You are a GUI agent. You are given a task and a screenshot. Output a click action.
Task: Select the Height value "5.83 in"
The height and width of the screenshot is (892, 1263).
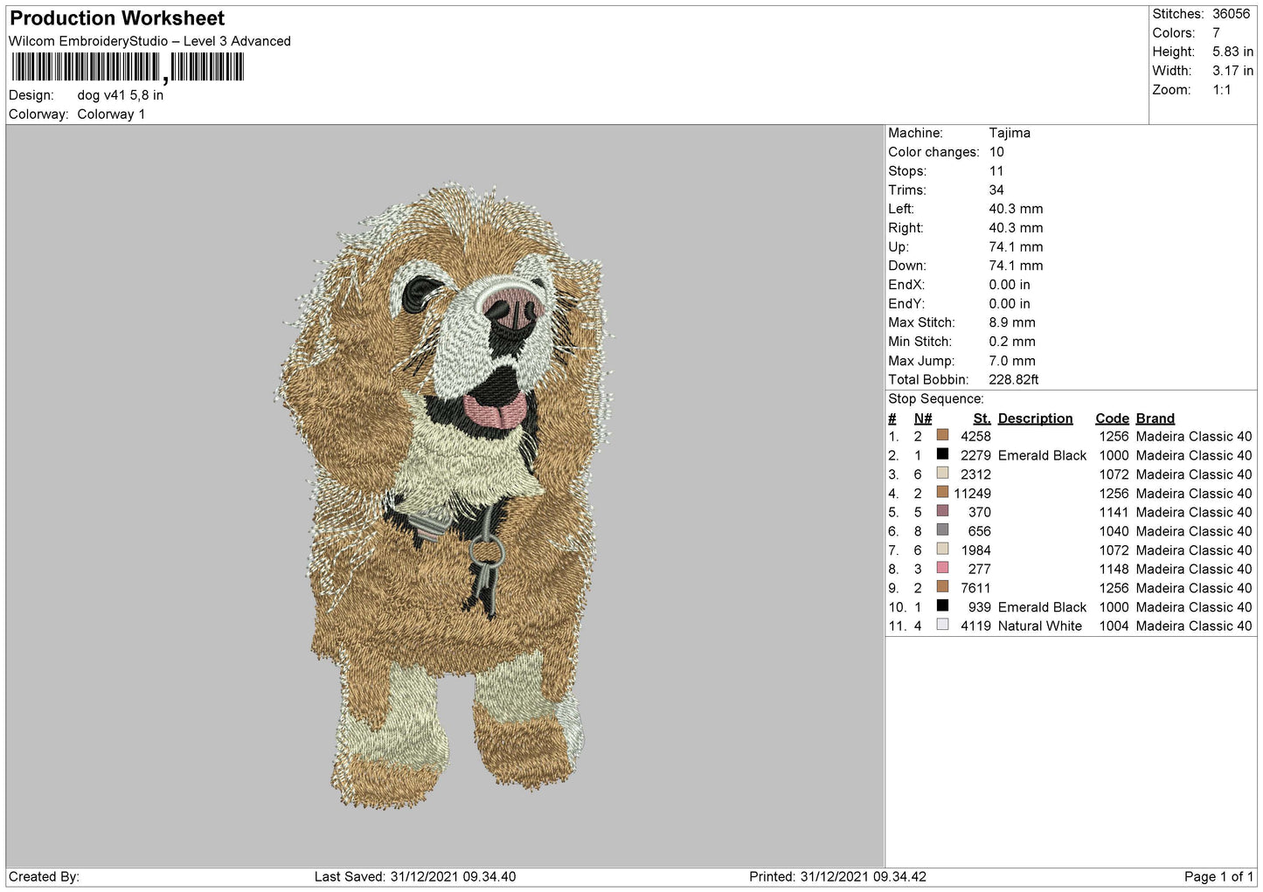coord(1233,52)
